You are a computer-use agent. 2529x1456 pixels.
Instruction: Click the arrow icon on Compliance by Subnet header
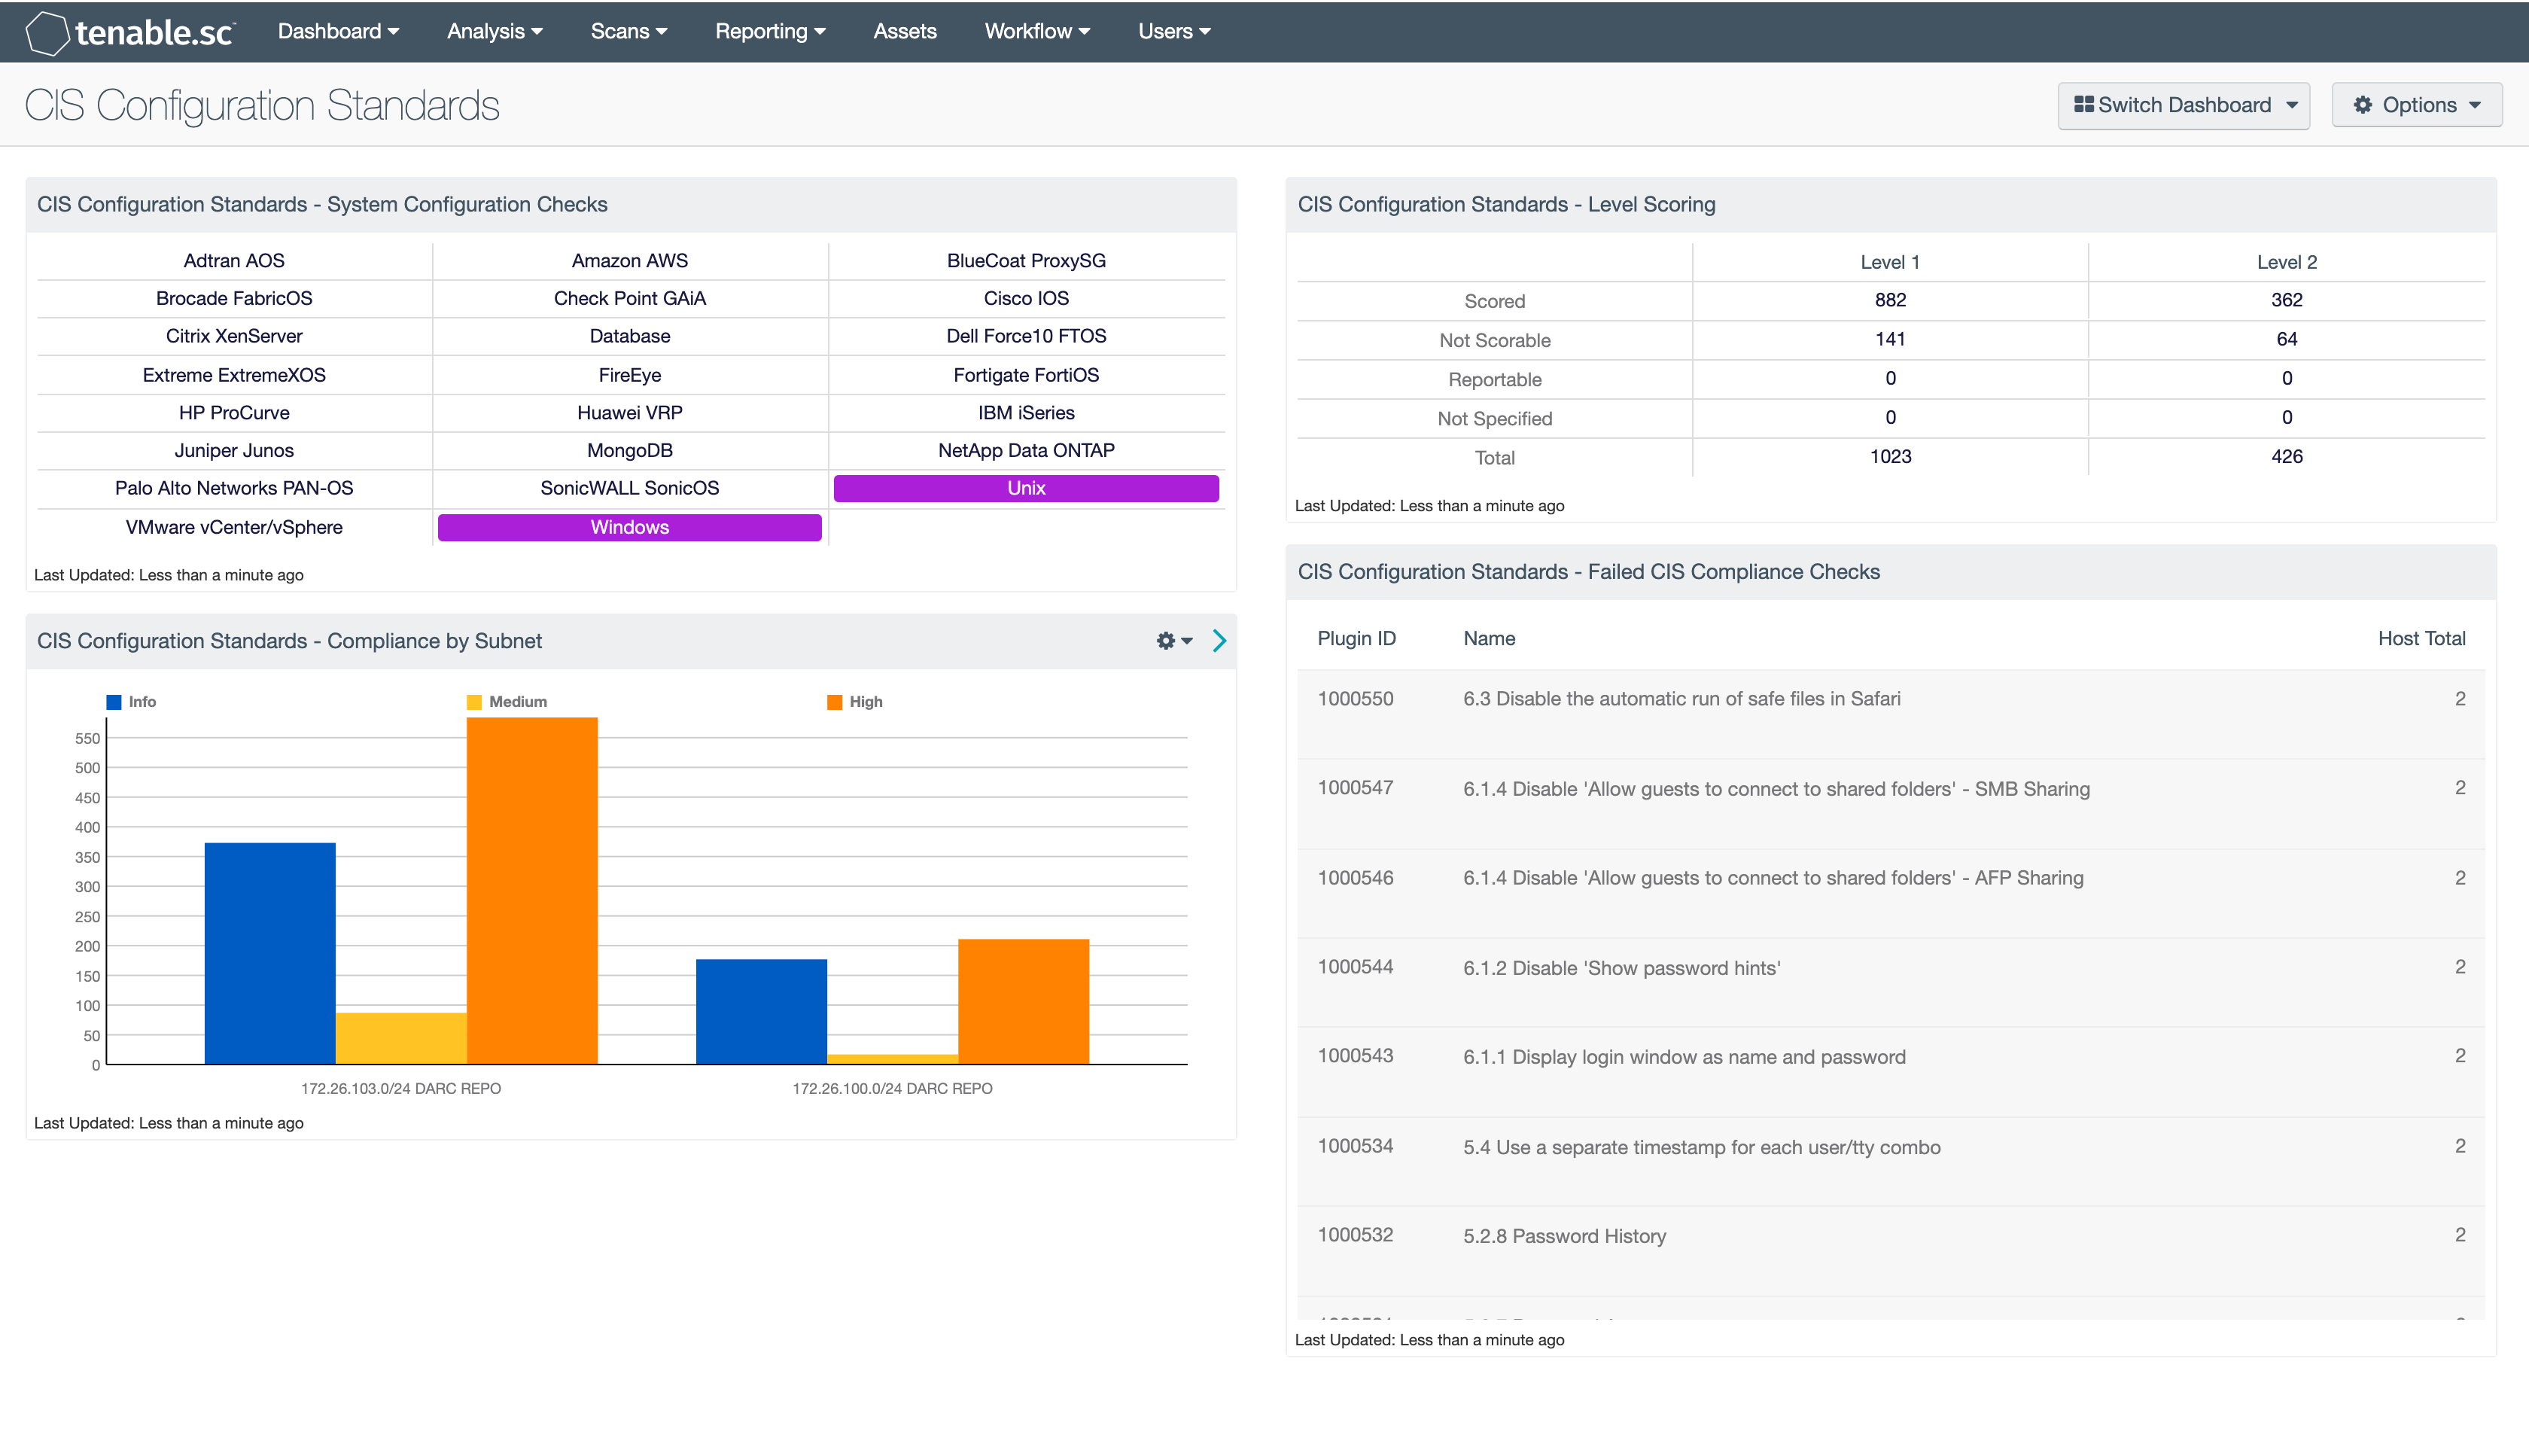click(1219, 641)
